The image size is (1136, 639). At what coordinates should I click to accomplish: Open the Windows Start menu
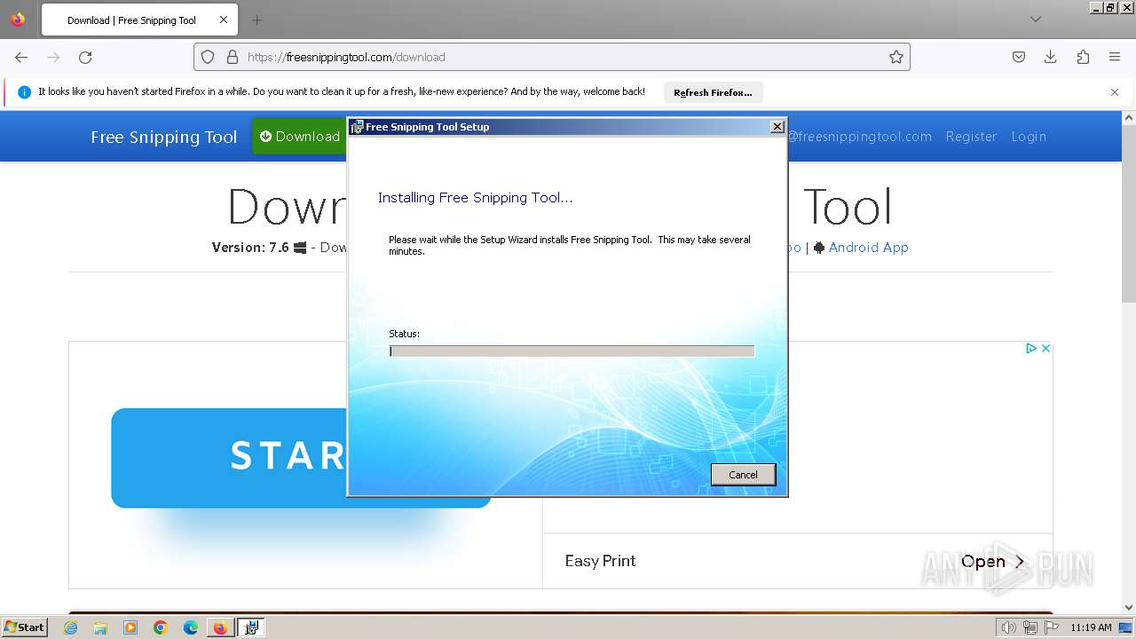24,627
